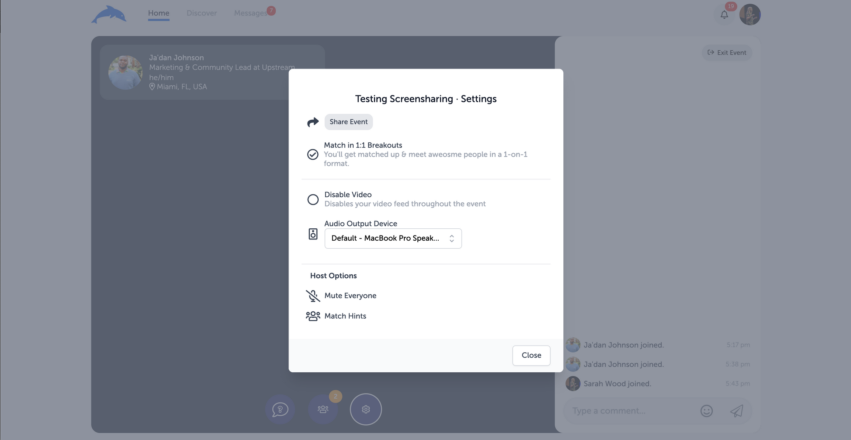The height and width of the screenshot is (440, 851).
Task: Select Match Hints host option
Action: 345,316
